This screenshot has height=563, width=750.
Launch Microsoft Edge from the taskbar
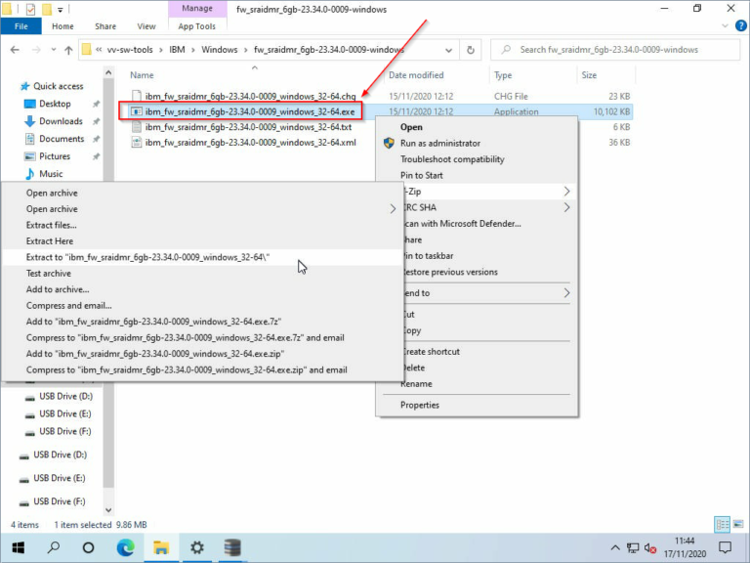click(x=125, y=546)
